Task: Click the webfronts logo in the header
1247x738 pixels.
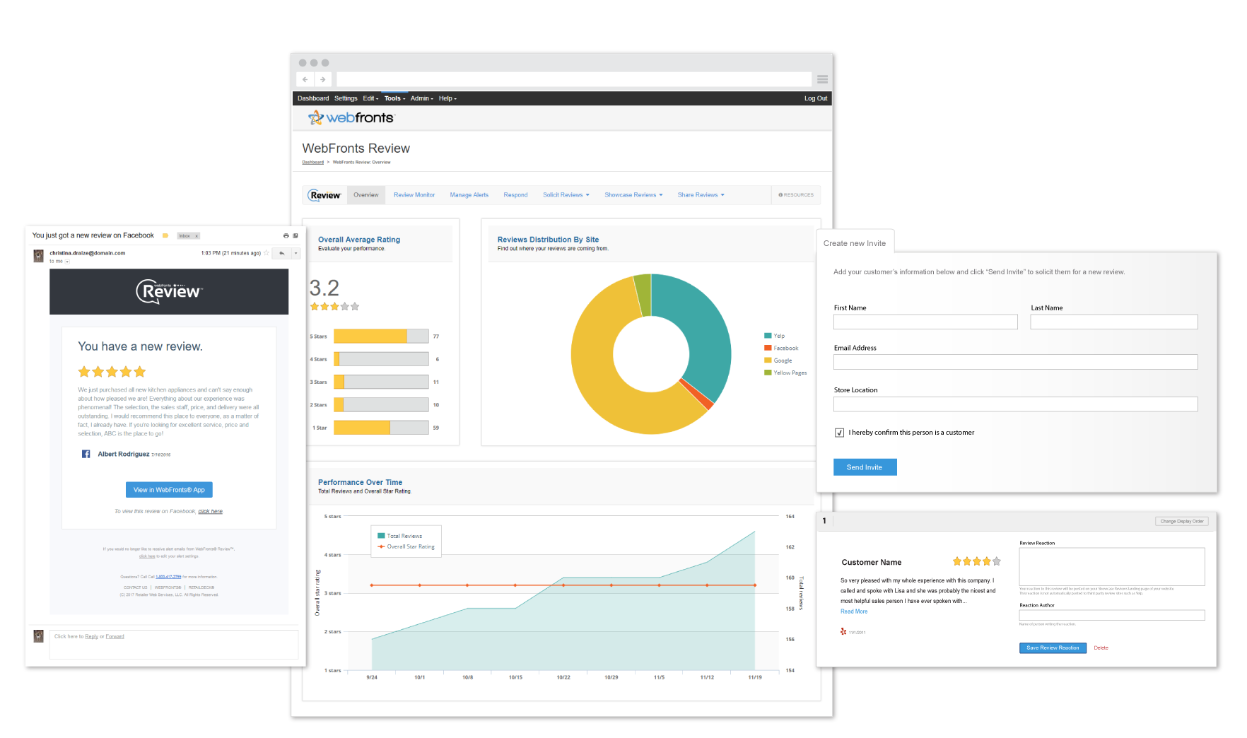Action: (351, 117)
